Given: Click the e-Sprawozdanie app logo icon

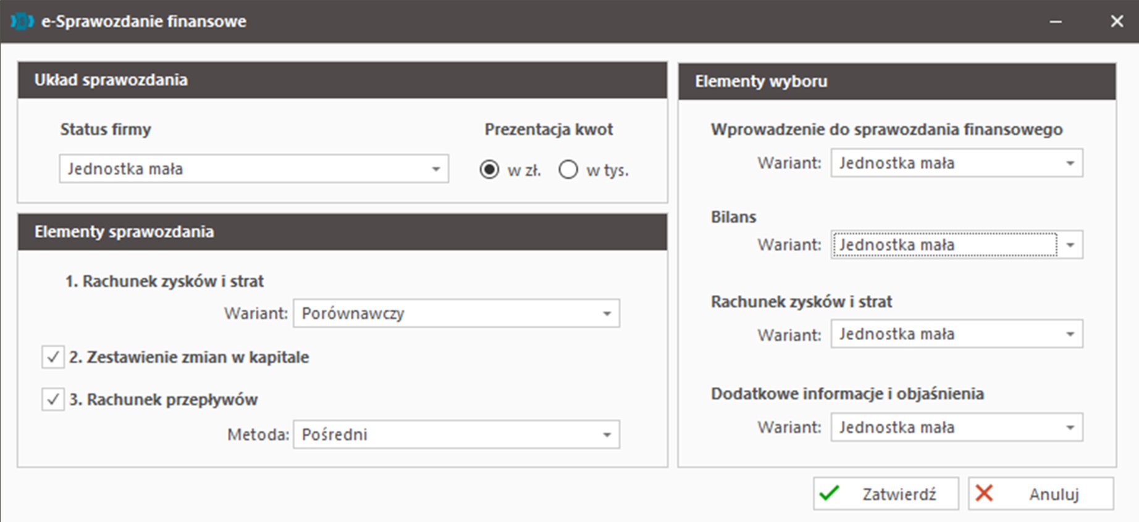Looking at the screenshot, I should coord(22,22).
